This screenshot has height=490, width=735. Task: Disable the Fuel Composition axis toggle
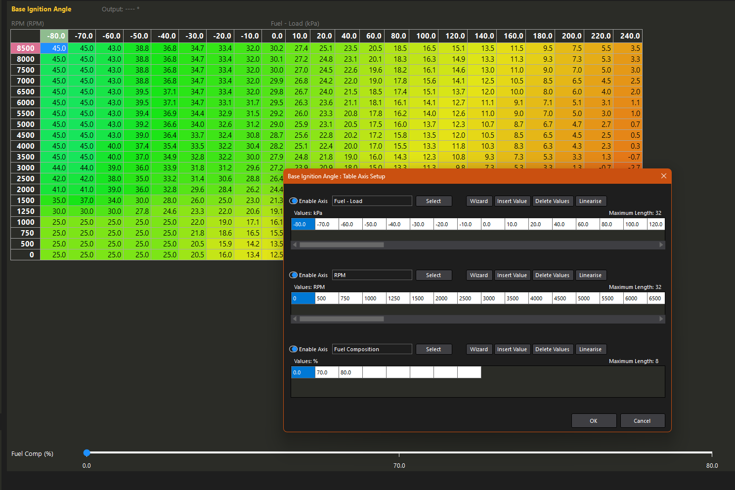(294, 349)
